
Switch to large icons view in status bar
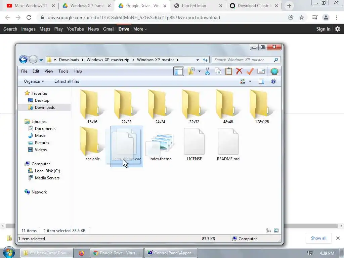(x=276, y=230)
